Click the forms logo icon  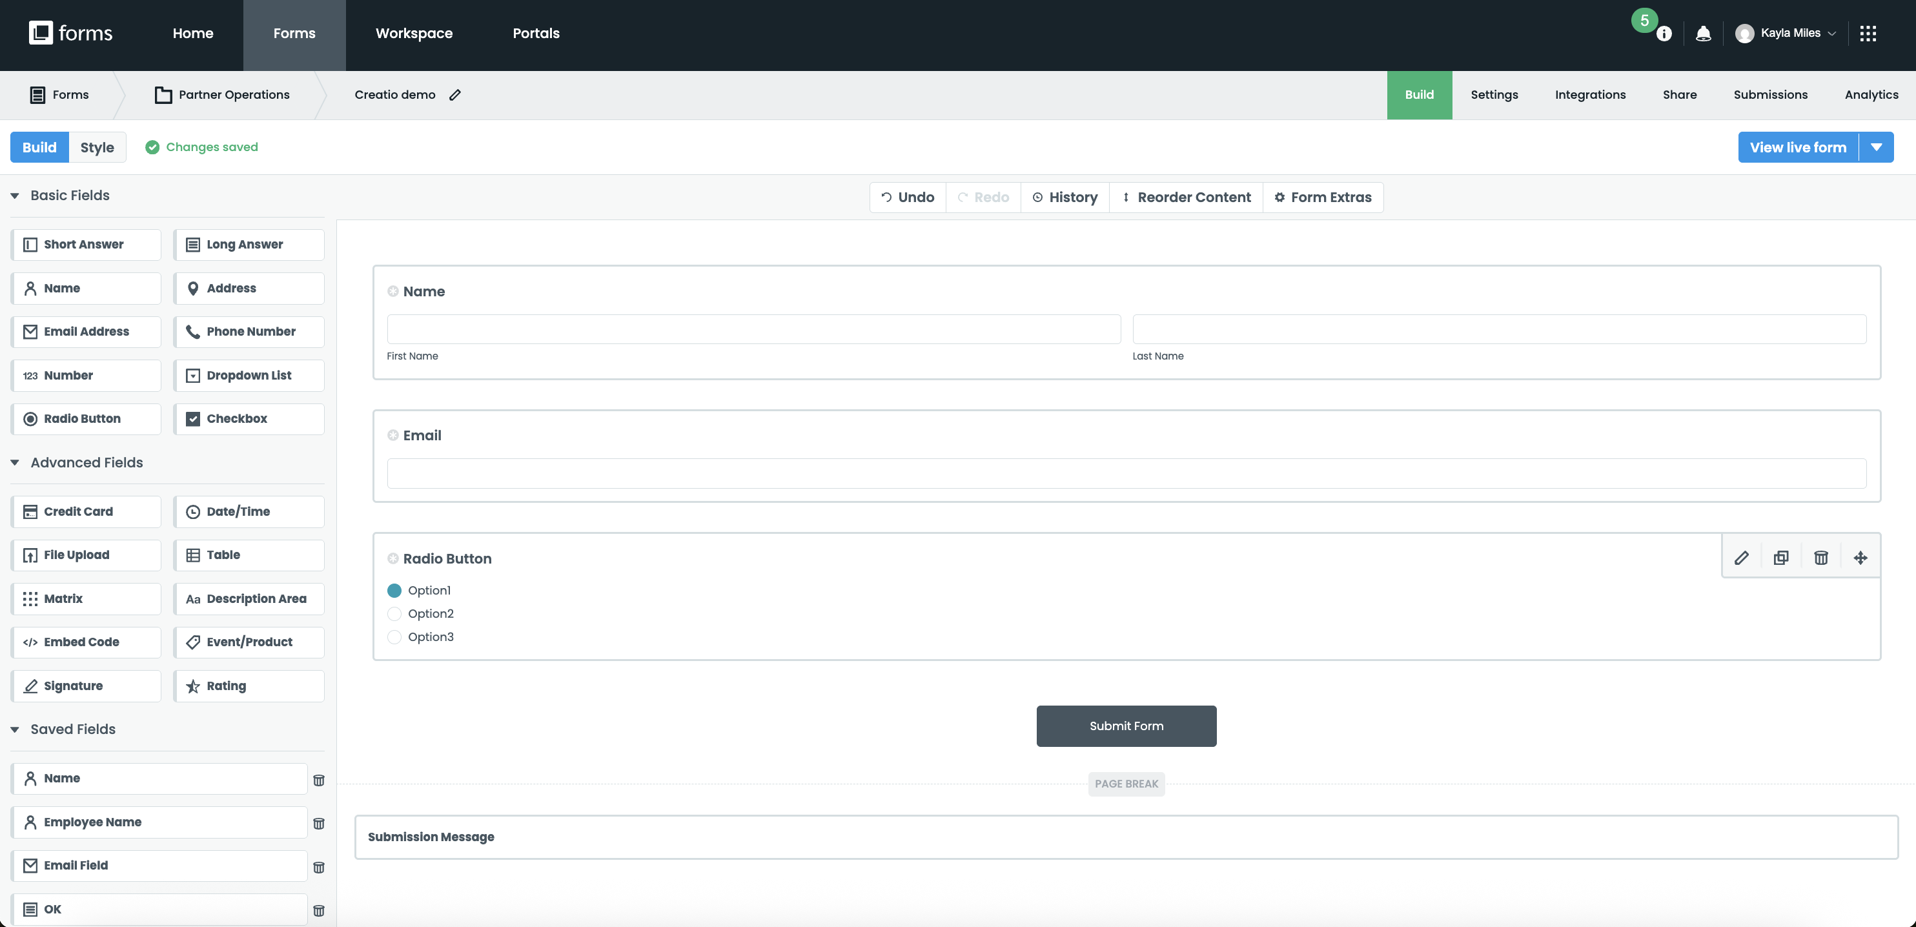click(x=40, y=33)
